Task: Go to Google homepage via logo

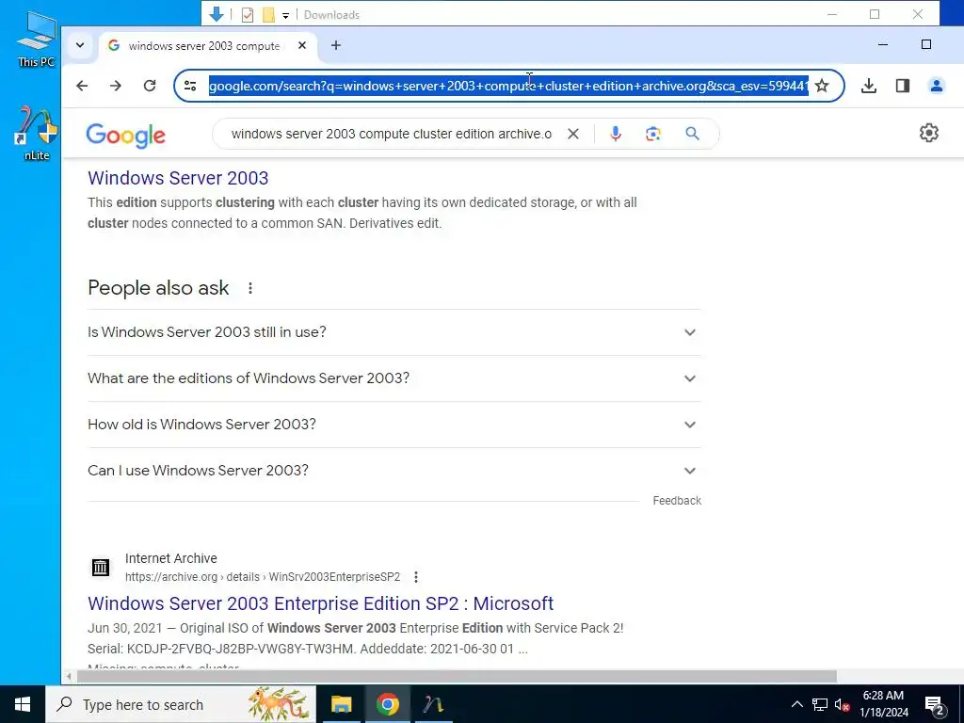Action: pos(126,135)
